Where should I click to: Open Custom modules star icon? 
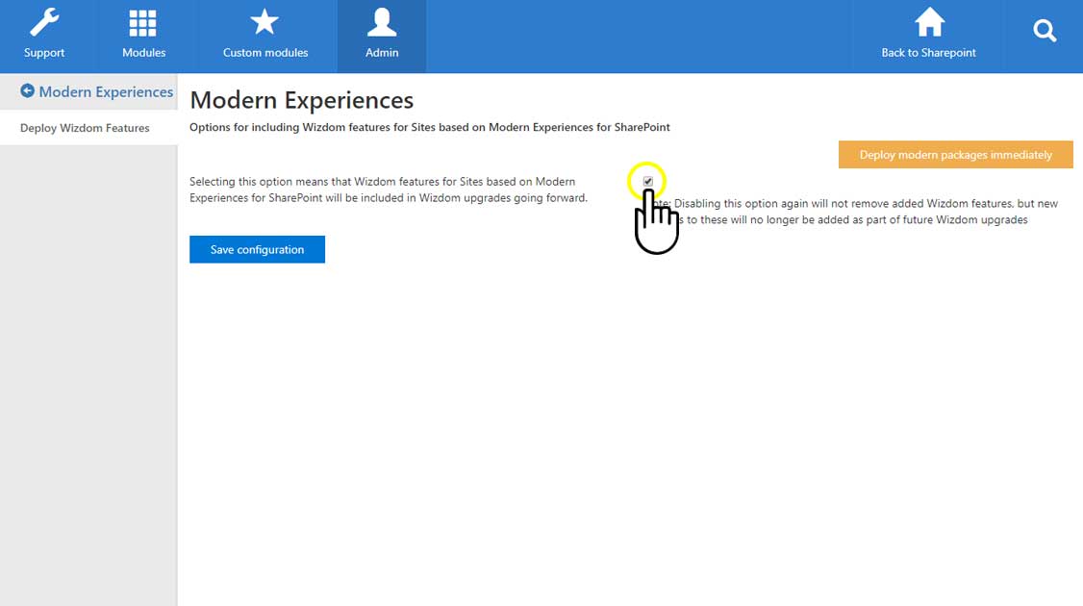click(264, 22)
